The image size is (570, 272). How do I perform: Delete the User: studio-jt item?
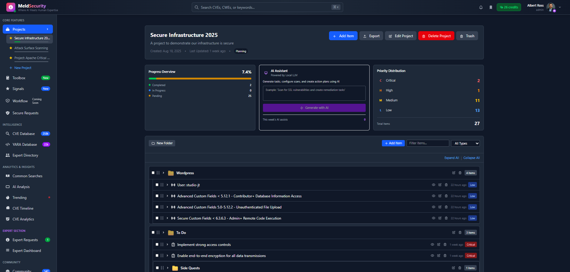click(446, 185)
